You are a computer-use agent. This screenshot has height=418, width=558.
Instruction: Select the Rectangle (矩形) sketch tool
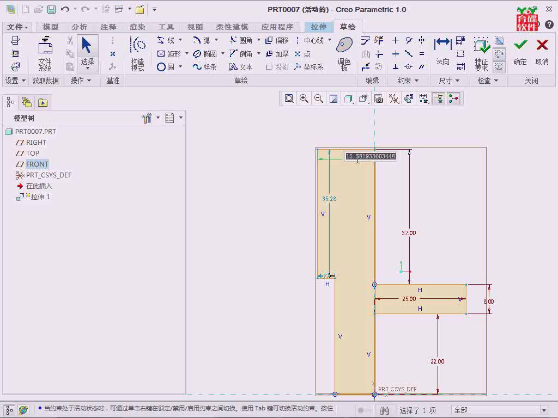(169, 54)
